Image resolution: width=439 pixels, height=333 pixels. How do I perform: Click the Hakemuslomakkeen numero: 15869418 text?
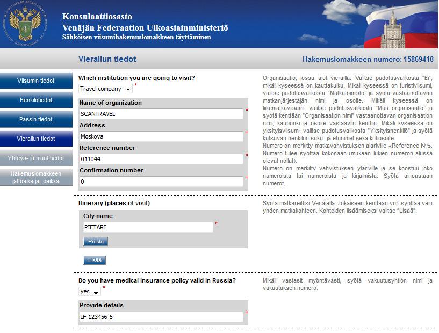tap(368, 59)
